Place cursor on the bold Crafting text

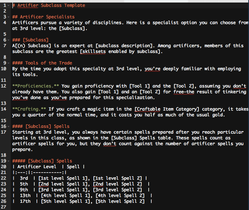(x=27, y=109)
